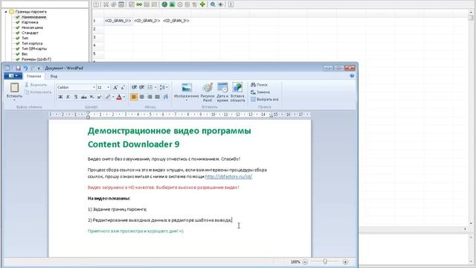Click the Paste clipboard icon in WordPad
476x268 pixels.
click(14, 88)
